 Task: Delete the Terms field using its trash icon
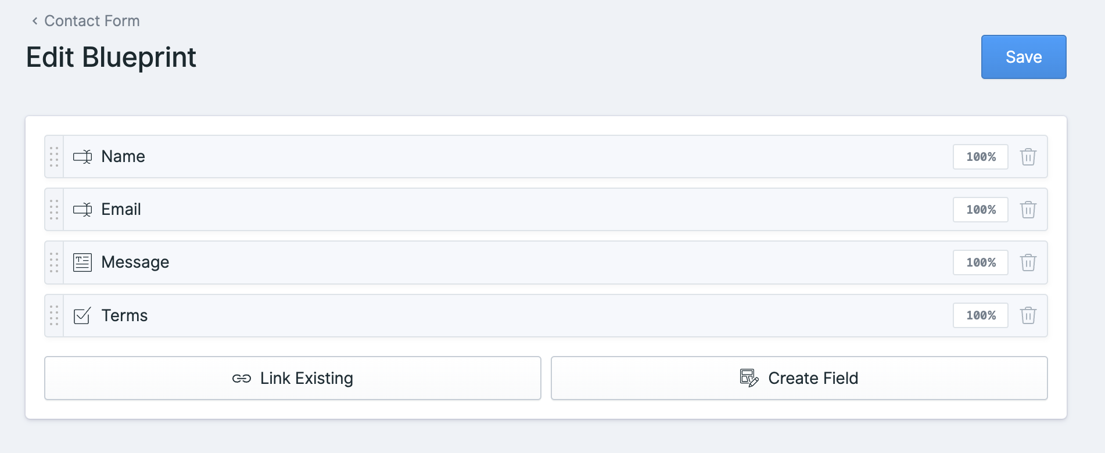(1028, 315)
